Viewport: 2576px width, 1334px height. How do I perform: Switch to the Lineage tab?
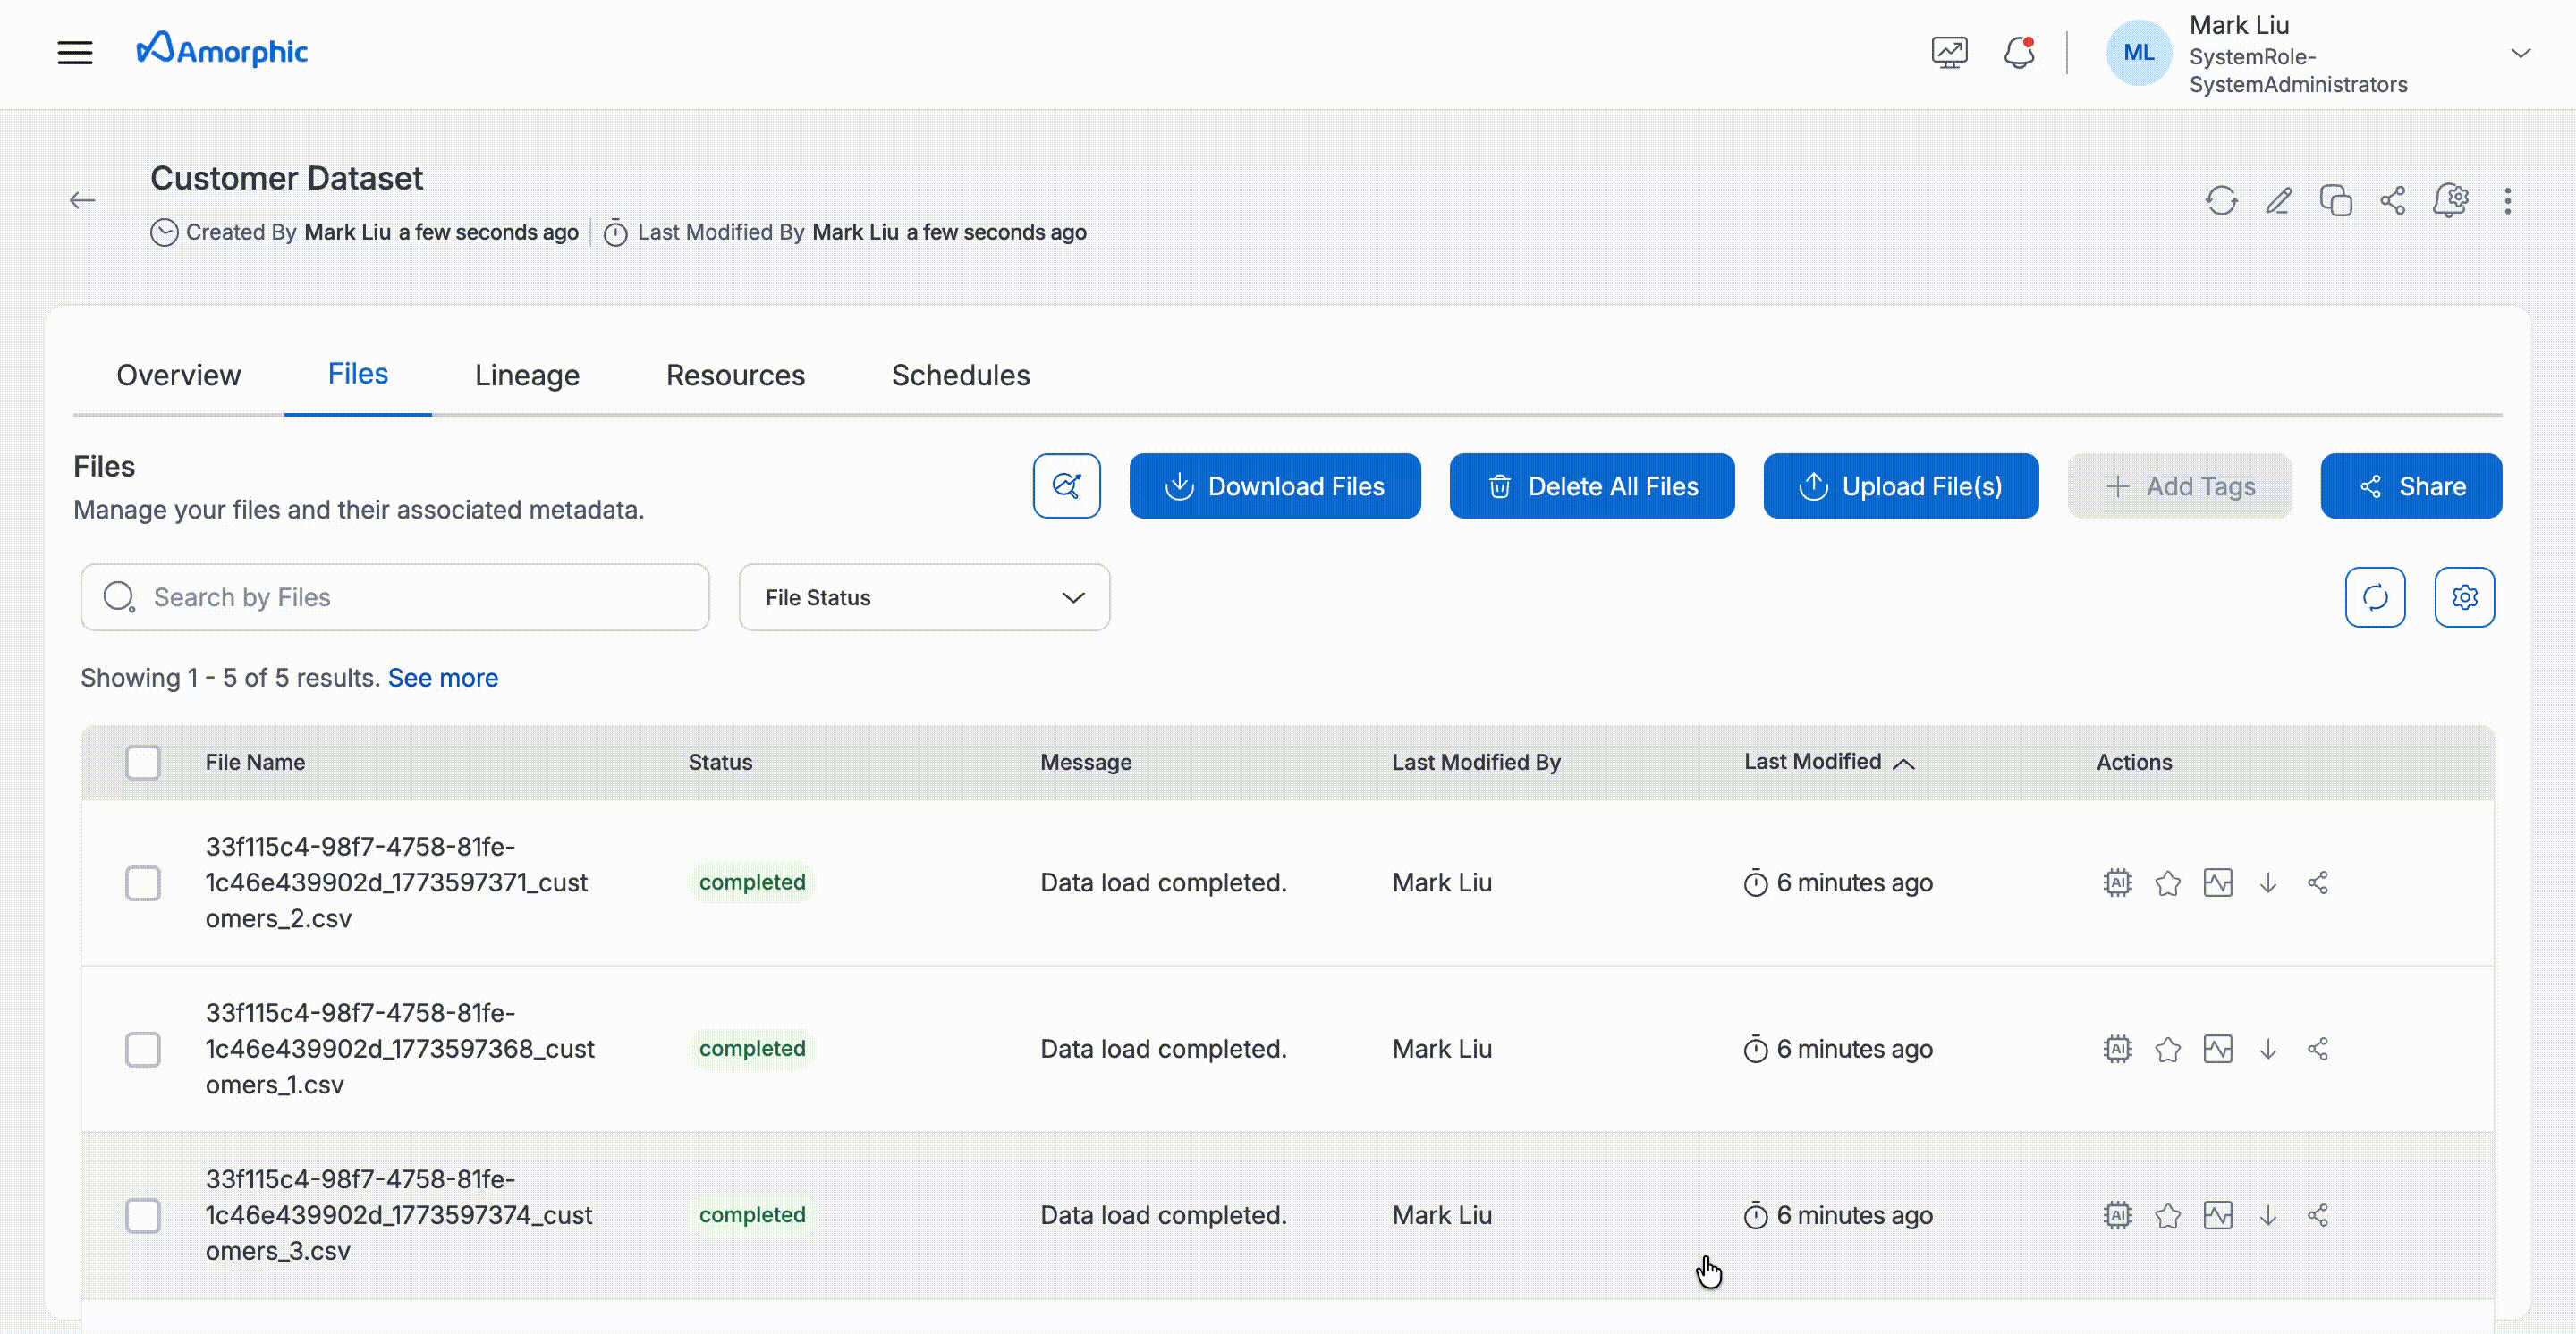pos(527,375)
